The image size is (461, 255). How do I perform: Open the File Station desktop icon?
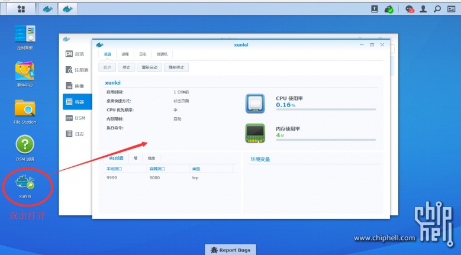pos(25,112)
